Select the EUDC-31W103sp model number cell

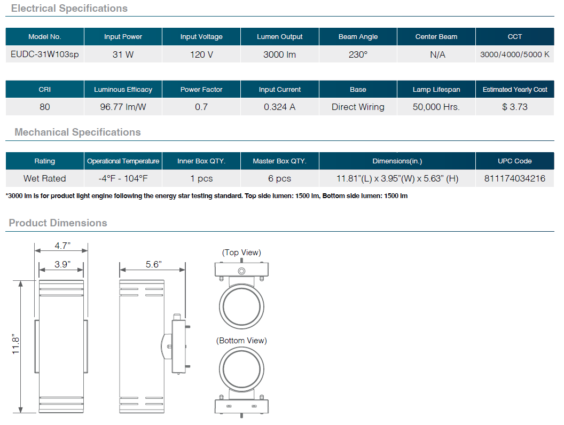click(45, 54)
